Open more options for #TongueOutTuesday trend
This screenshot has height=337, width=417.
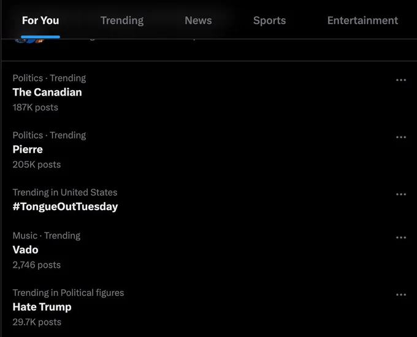coord(401,194)
